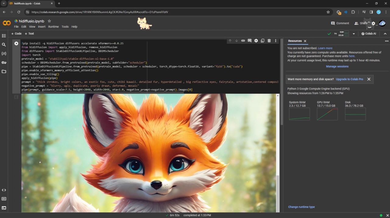Image resolution: width=390 pixels, height=218 pixels.
Task: Select the Resources tab
Action: click(295, 41)
